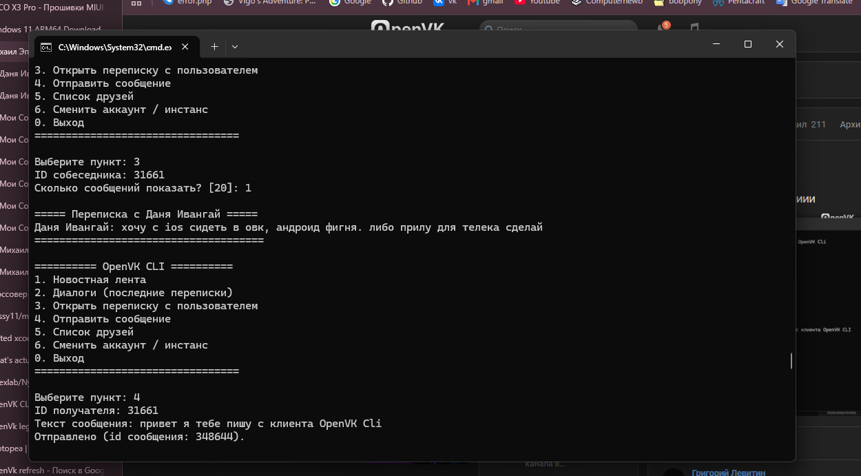Open Григорий Левитин profile link in browser
Viewport: 861px width, 476px height.
pyautogui.click(x=728, y=472)
